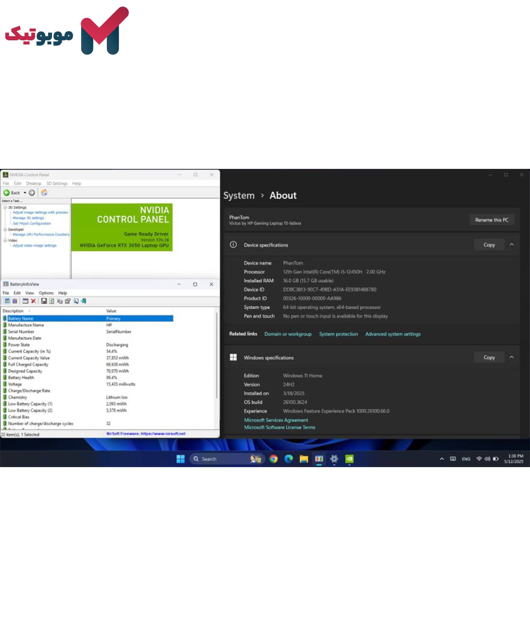Open the Windows Start menu

pos(180,459)
